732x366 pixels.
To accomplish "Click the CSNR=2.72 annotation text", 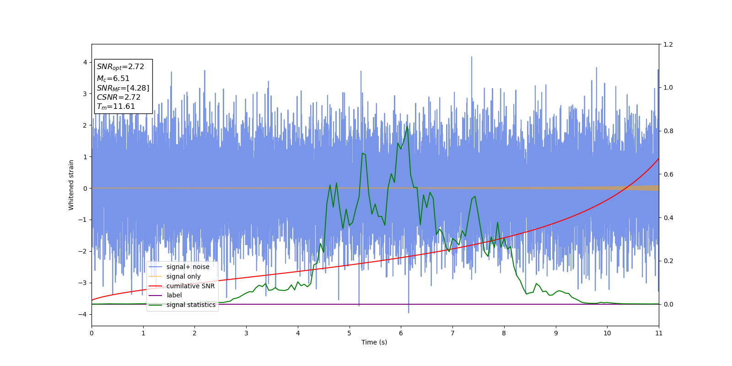I will [x=118, y=97].
